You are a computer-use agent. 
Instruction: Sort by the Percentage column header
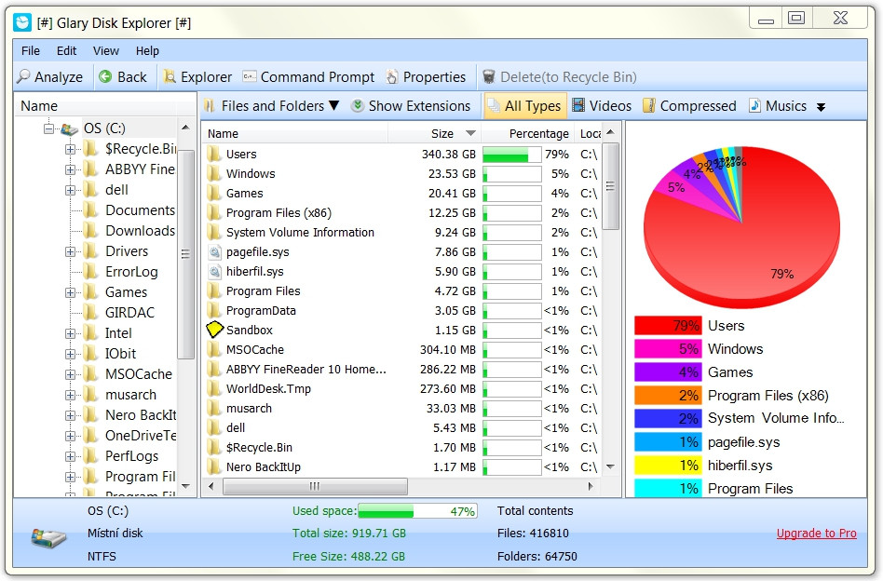click(527, 133)
